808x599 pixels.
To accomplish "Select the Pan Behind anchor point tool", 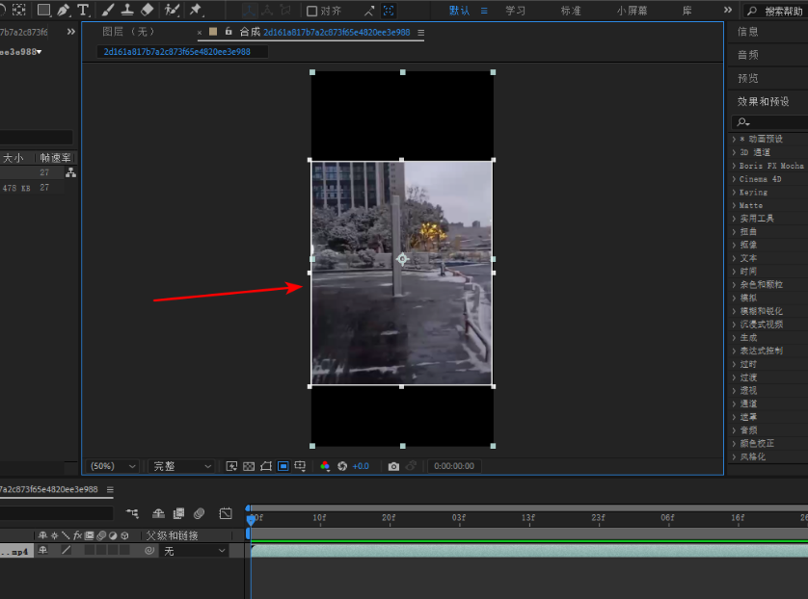I will (19, 10).
